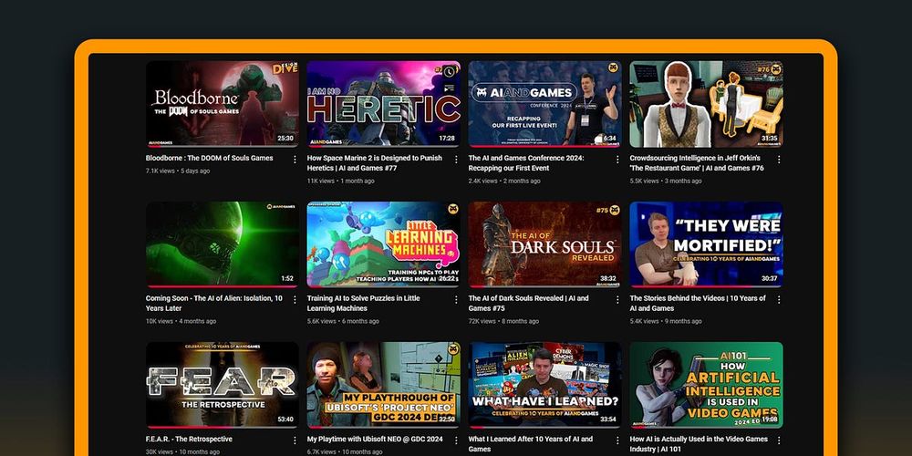Viewport: 912px width, 456px height.
Task: Click title "Coming Soon - The AI of Alien: Isolation"
Action: [214, 303]
